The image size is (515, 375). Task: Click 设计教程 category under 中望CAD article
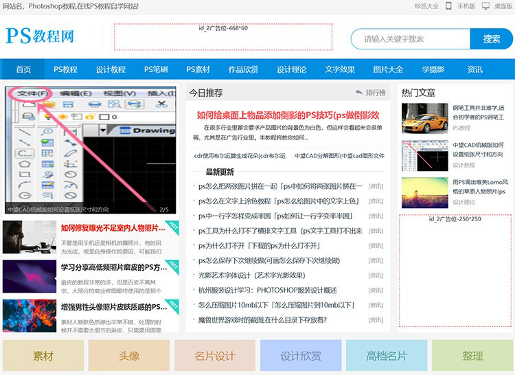pyautogui.click(x=463, y=165)
